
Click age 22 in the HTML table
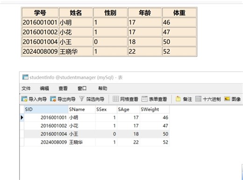pos(145,51)
